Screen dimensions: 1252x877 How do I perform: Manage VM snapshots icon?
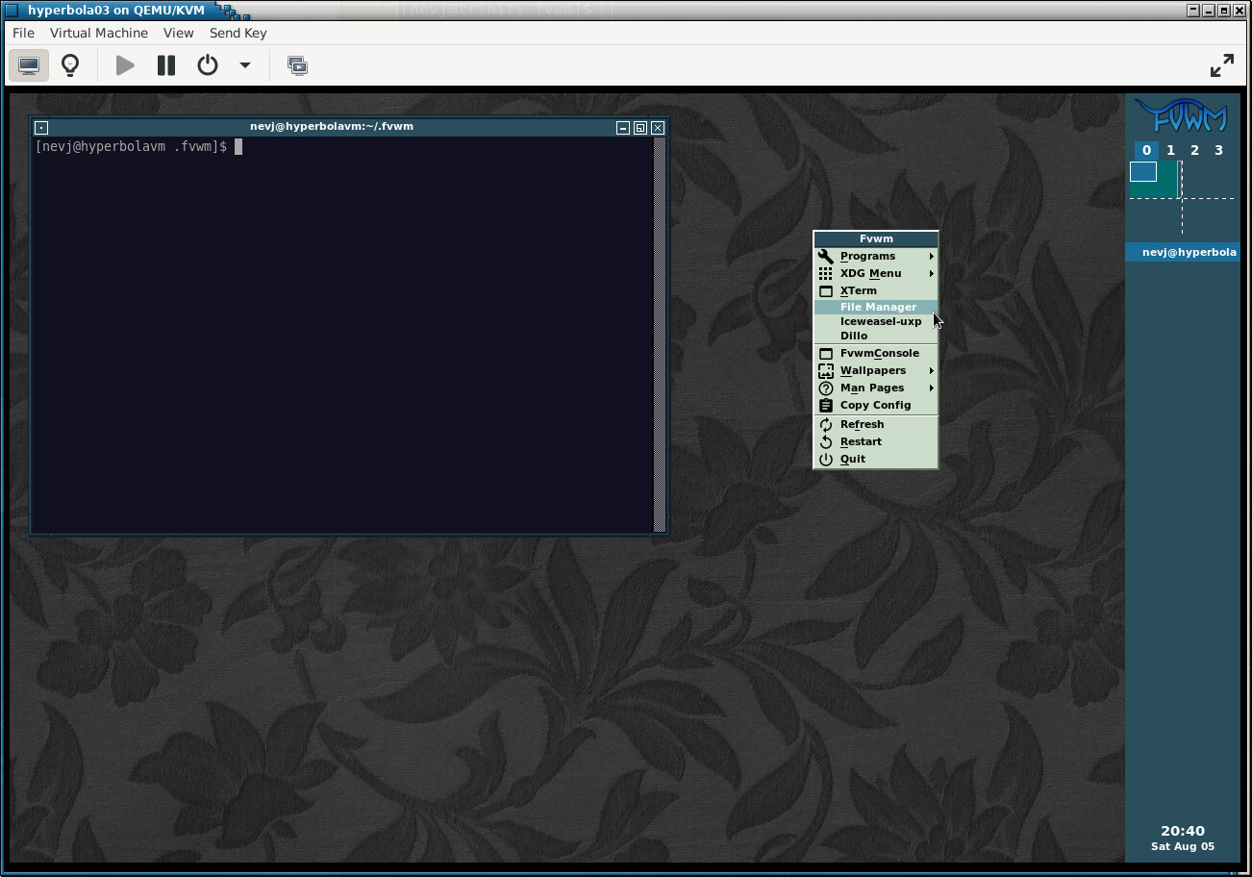(x=298, y=65)
